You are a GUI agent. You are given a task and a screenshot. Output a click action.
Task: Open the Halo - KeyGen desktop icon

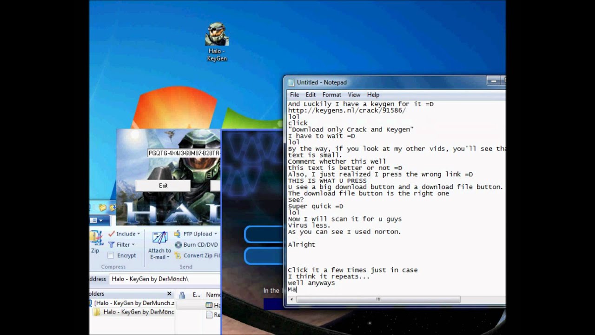click(x=217, y=42)
